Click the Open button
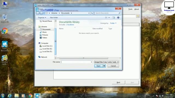Image resolution: width=175 pixels, height=98 pixels. pos(98,66)
